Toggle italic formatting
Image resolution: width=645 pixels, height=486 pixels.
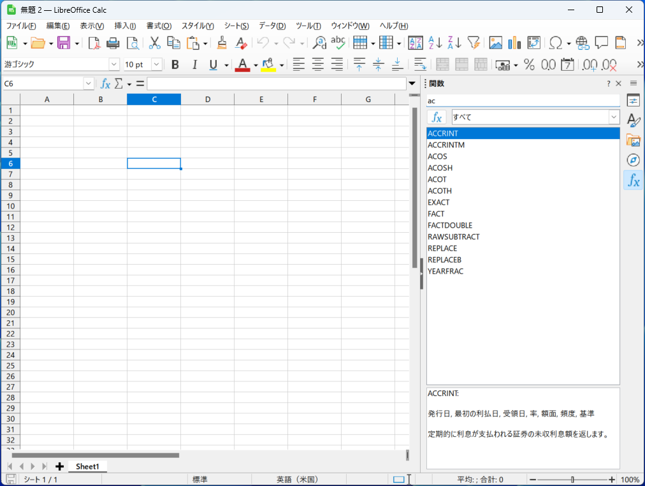194,64
